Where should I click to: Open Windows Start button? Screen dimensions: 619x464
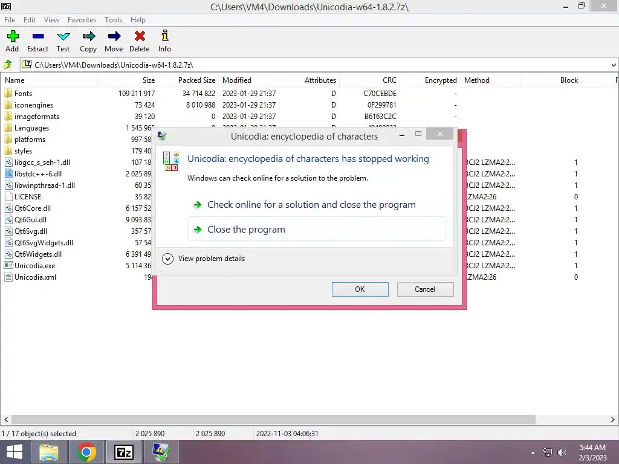click(15, 452)
